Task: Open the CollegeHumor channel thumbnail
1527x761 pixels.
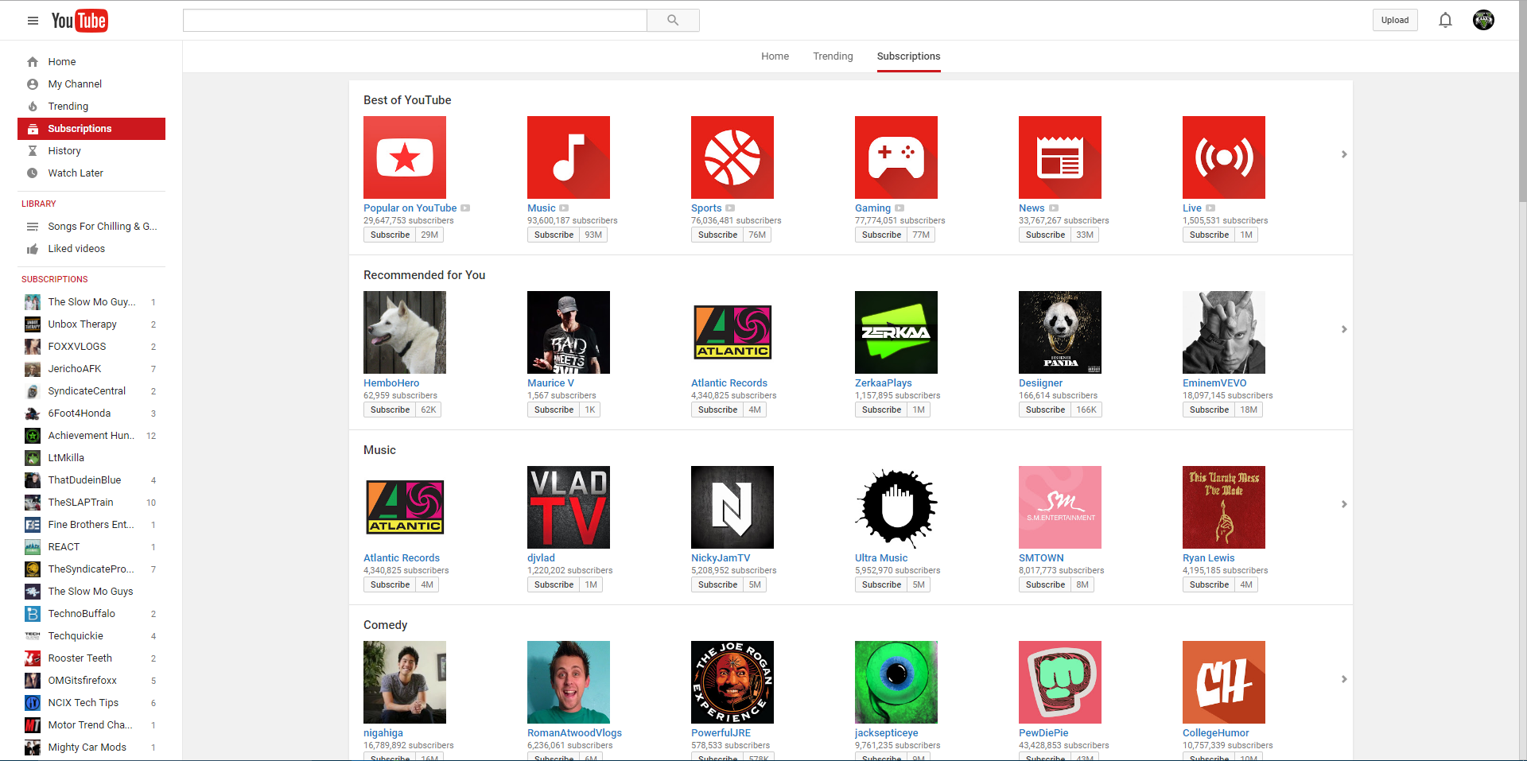Action: [x=1224, y=682]
